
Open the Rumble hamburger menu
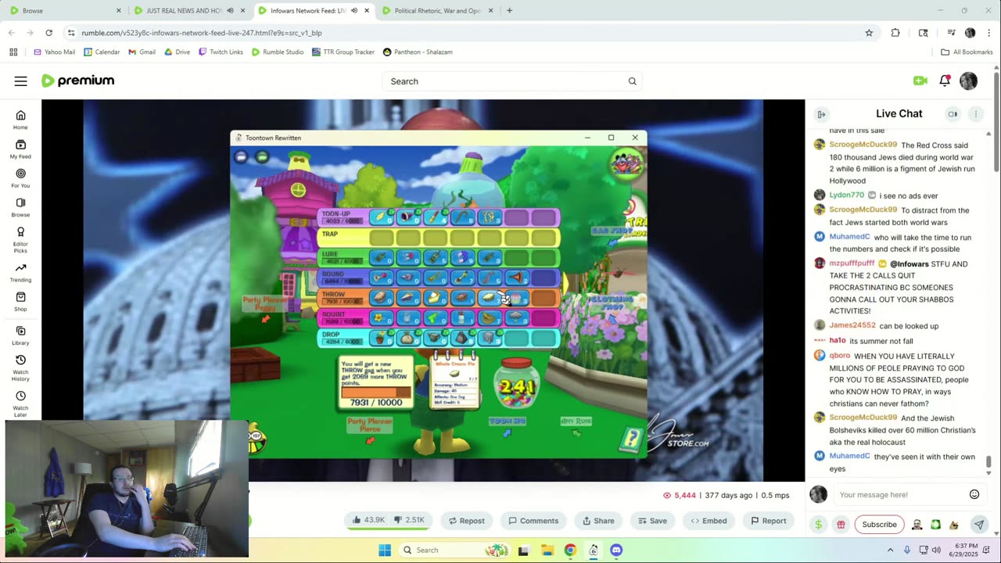[21, 81]
